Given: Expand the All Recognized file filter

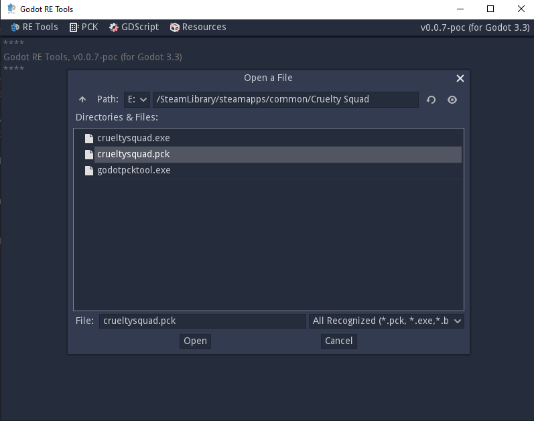Looking at the screenshot, I should tap(387, 321).
